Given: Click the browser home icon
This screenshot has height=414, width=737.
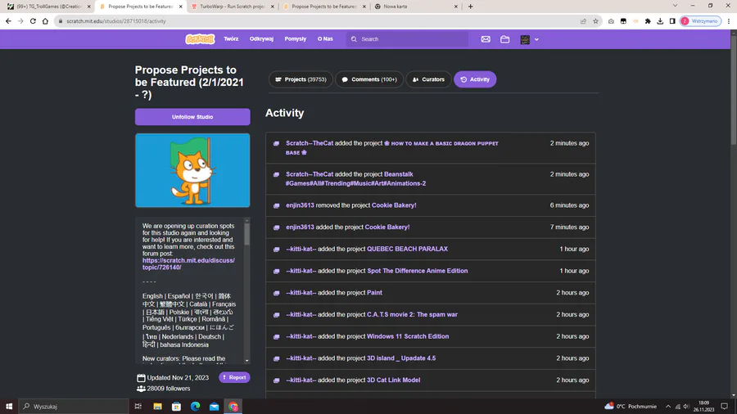Looking at the screenshot, I should 45,21.
